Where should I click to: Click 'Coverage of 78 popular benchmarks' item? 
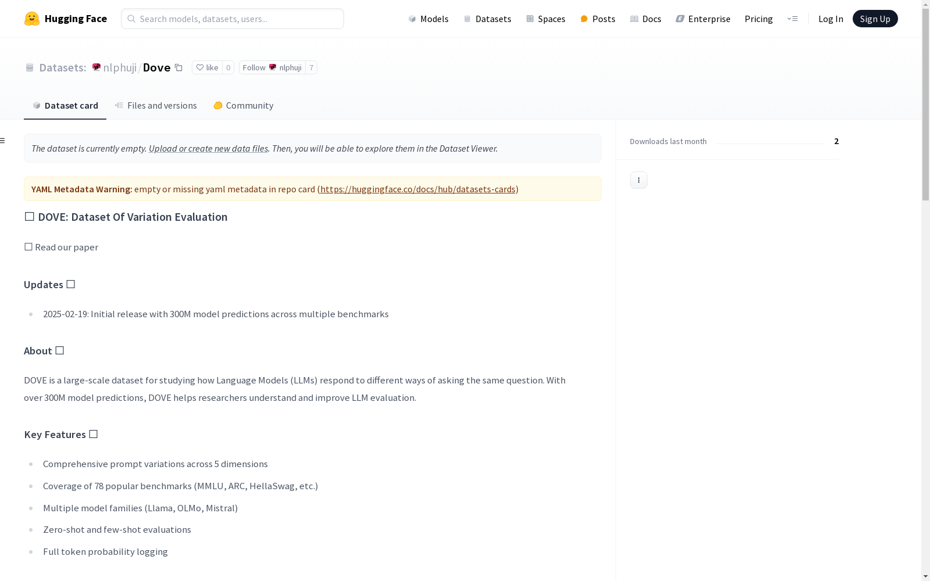[x=180, y=486]
